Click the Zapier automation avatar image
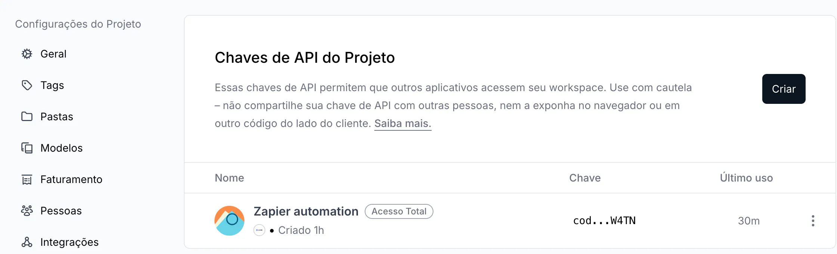The height and width of the screenshot is (254, 837). click(x=229, y=221)
